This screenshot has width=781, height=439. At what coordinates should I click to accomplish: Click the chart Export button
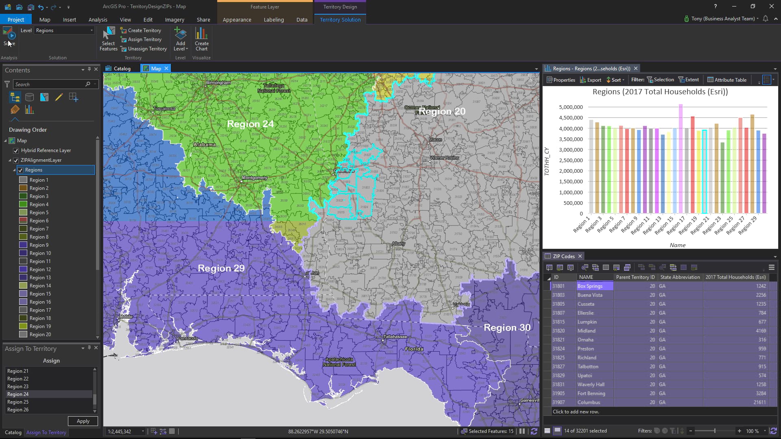[x=590, y=80]
